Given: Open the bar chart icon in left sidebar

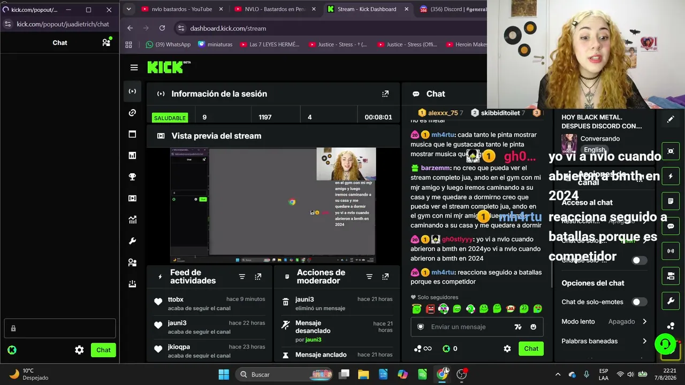Looking at the screenshot, I should point(132,156).
